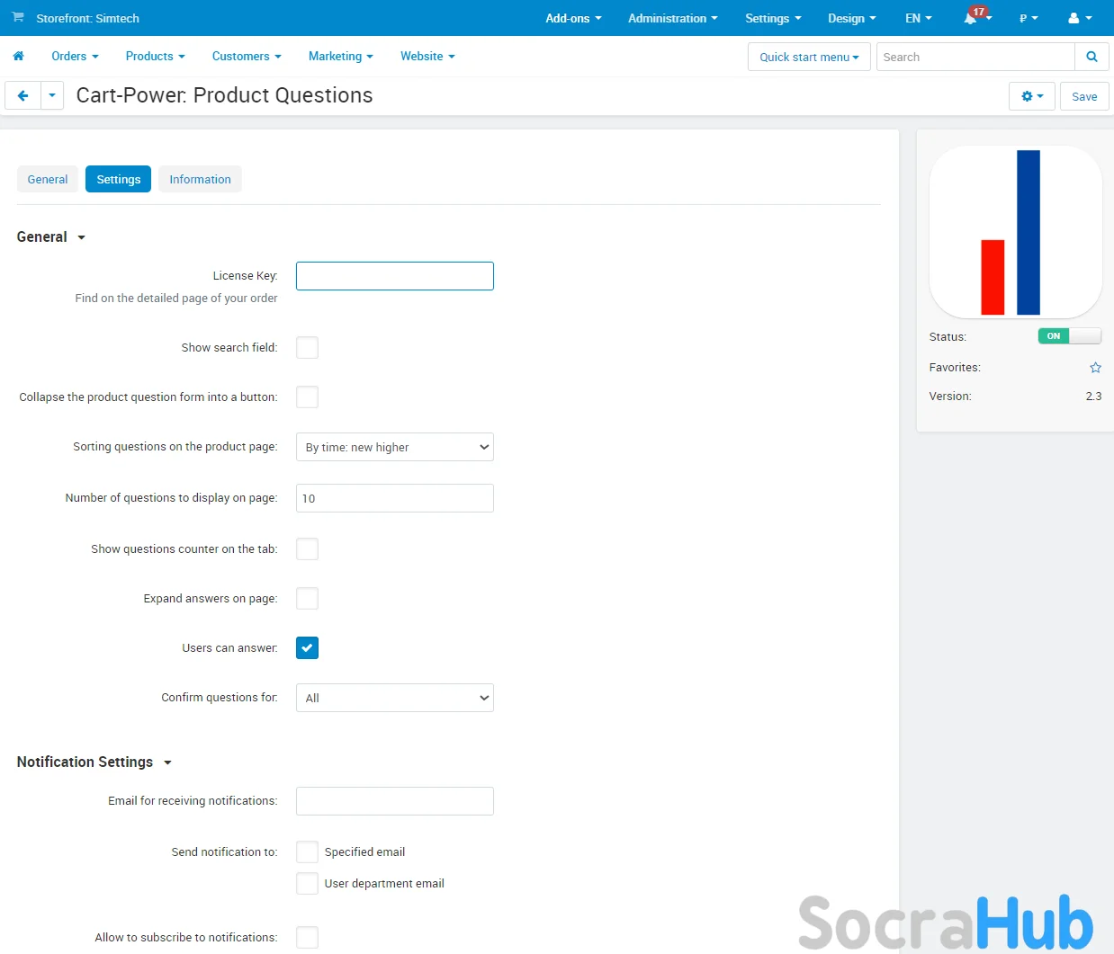Image resolution: width=1114 pixels, height=954 pixels.
Task: Enable the Show search field checkbox
Action: point(307,348)
